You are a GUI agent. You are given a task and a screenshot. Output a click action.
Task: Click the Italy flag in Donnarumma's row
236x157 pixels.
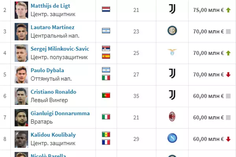click(x=106, y=117)
